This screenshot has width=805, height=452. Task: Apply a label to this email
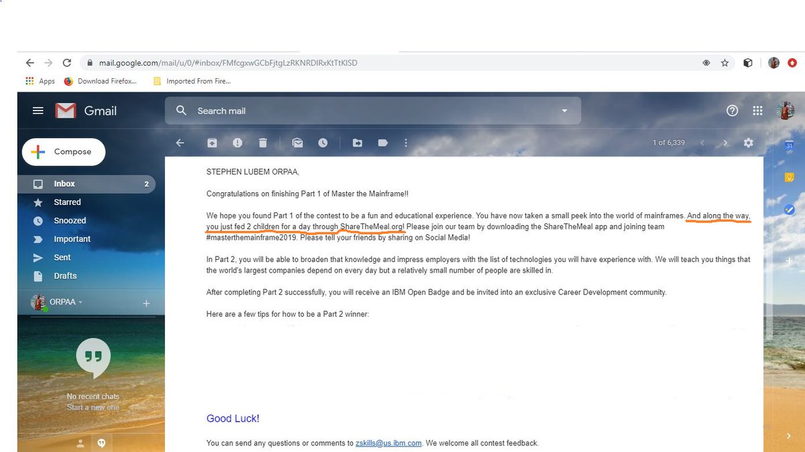(x=383, y=143)
